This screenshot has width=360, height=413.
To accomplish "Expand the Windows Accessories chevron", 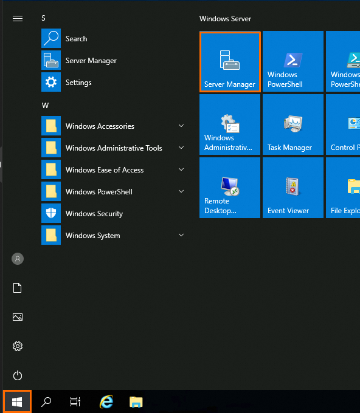I will (181, 126).
